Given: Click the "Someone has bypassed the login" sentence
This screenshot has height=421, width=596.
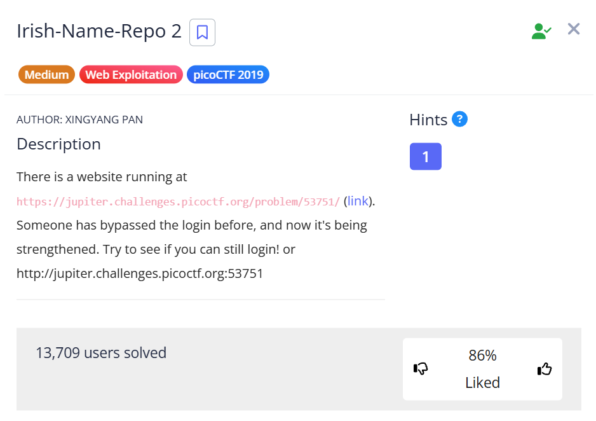Looking at the screenshot, I should click(x=191, y=226).
